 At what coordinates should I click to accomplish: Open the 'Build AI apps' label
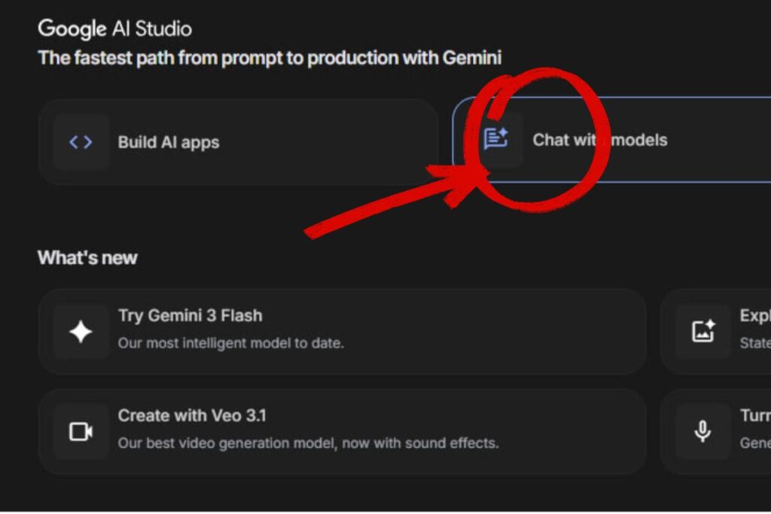click(168, 142)
